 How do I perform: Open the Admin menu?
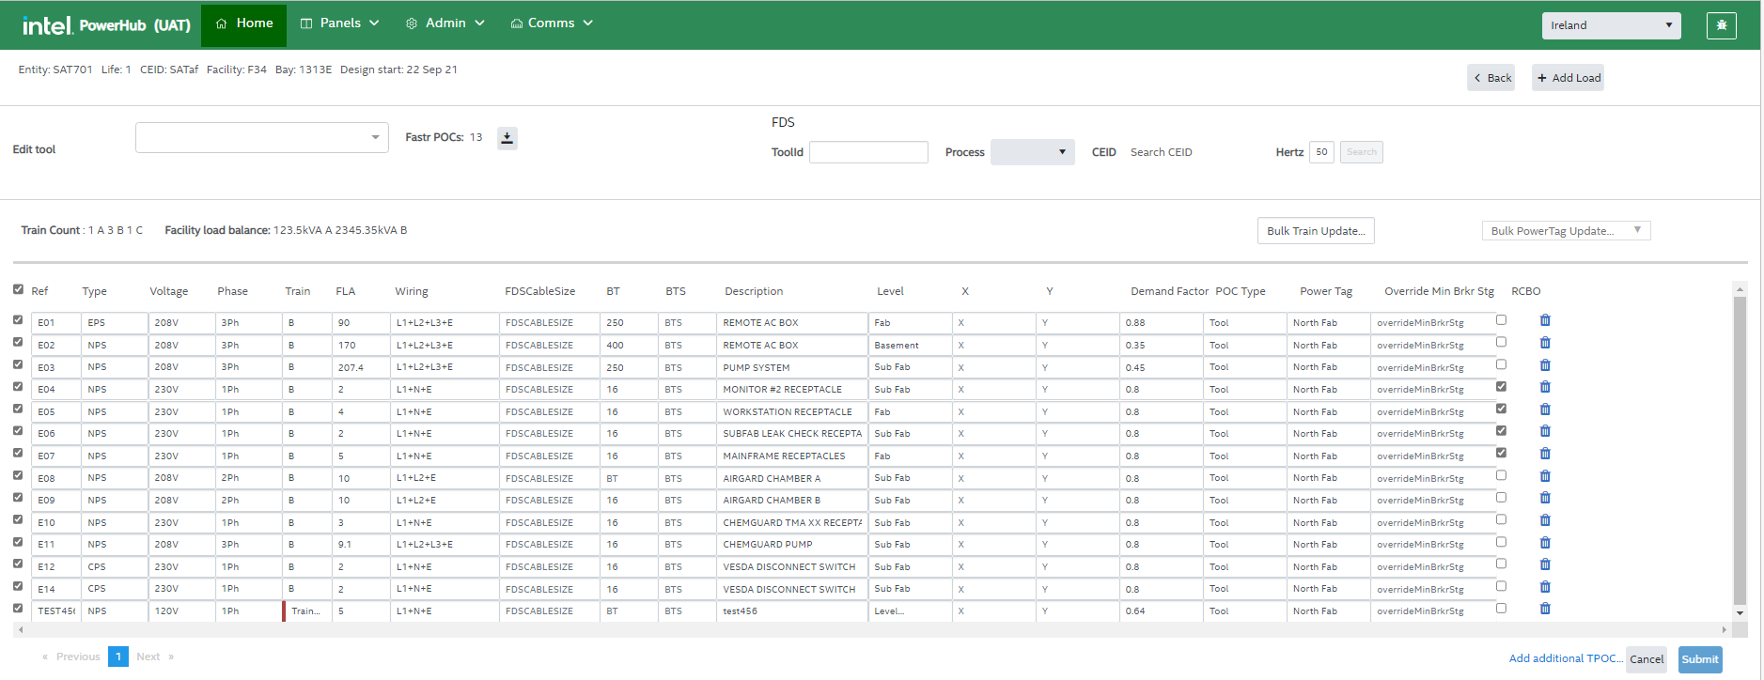(445, 23)
